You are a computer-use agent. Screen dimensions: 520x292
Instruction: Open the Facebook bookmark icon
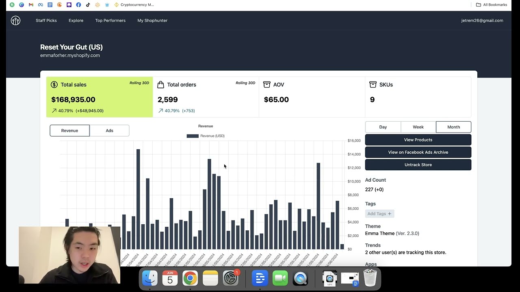78,5
